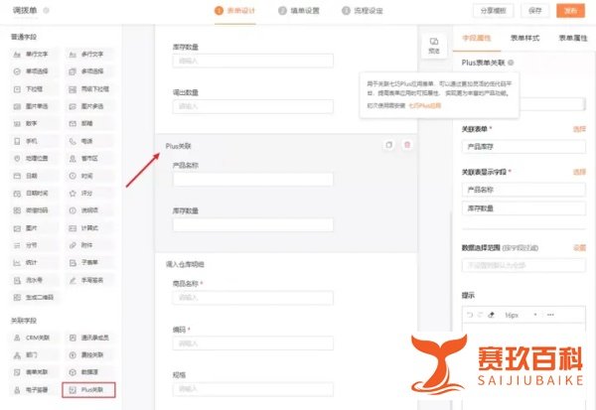Click redo in the 提示 editor toolbar
Image resolution: width=596 pixels, height=410 pixels.
[481, 315]
